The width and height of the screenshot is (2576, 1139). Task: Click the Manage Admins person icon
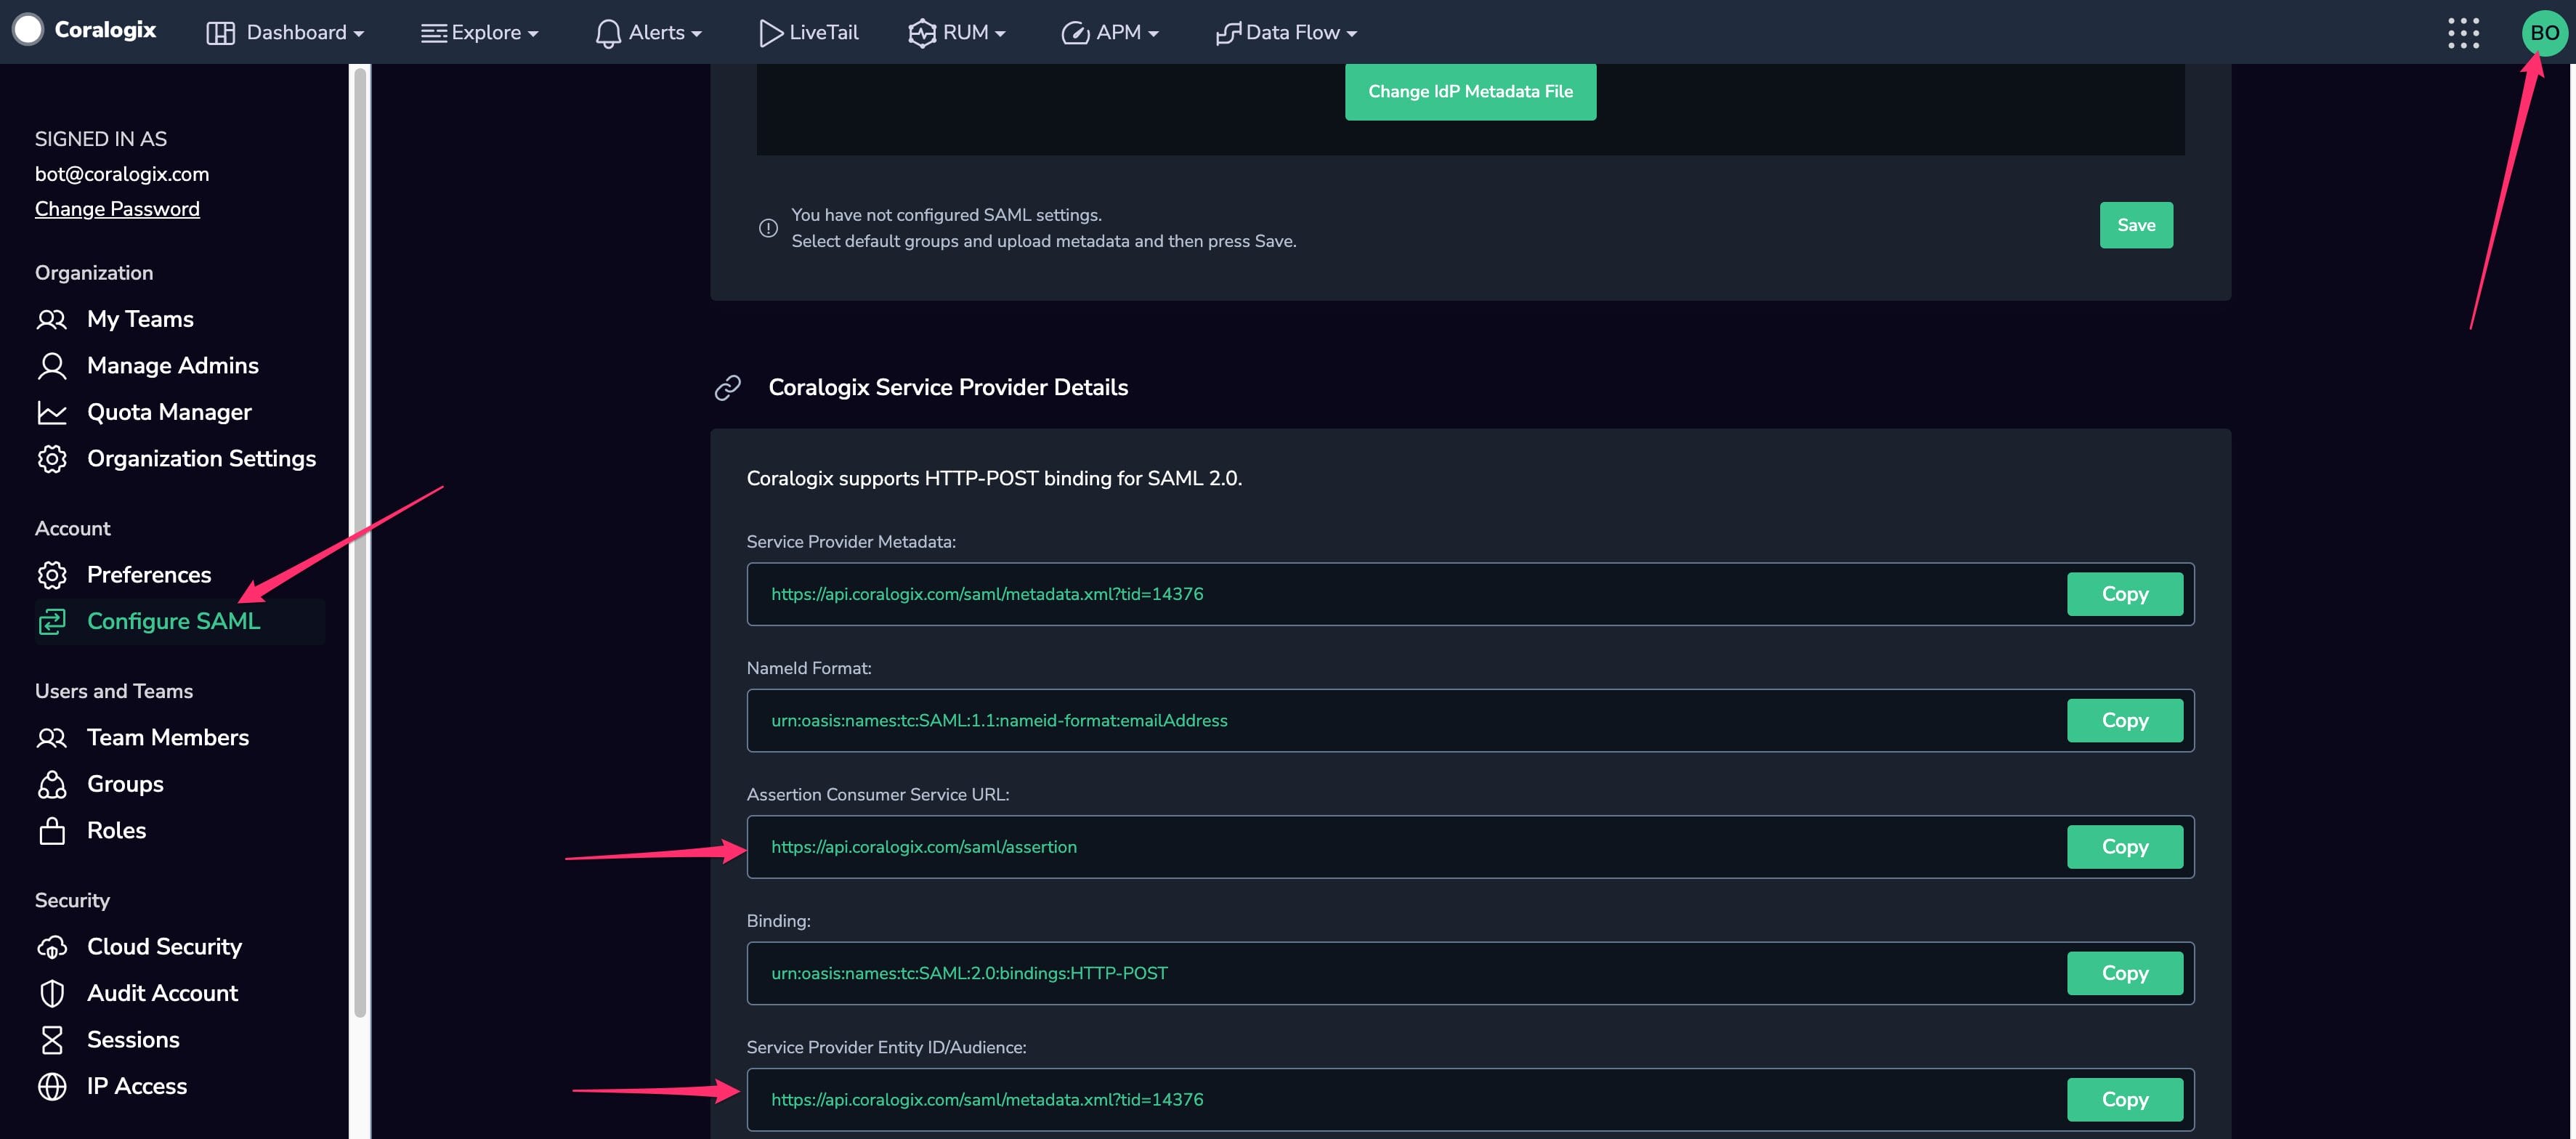(x=52, y=366)
